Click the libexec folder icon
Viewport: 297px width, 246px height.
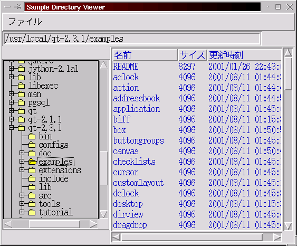pyautogui.click(x=21, y=86)
